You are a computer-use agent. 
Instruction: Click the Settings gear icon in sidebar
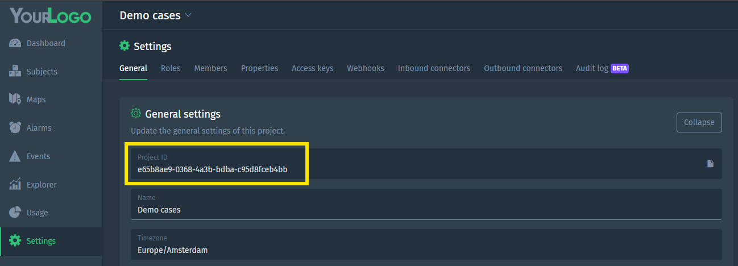click(15, 241)
